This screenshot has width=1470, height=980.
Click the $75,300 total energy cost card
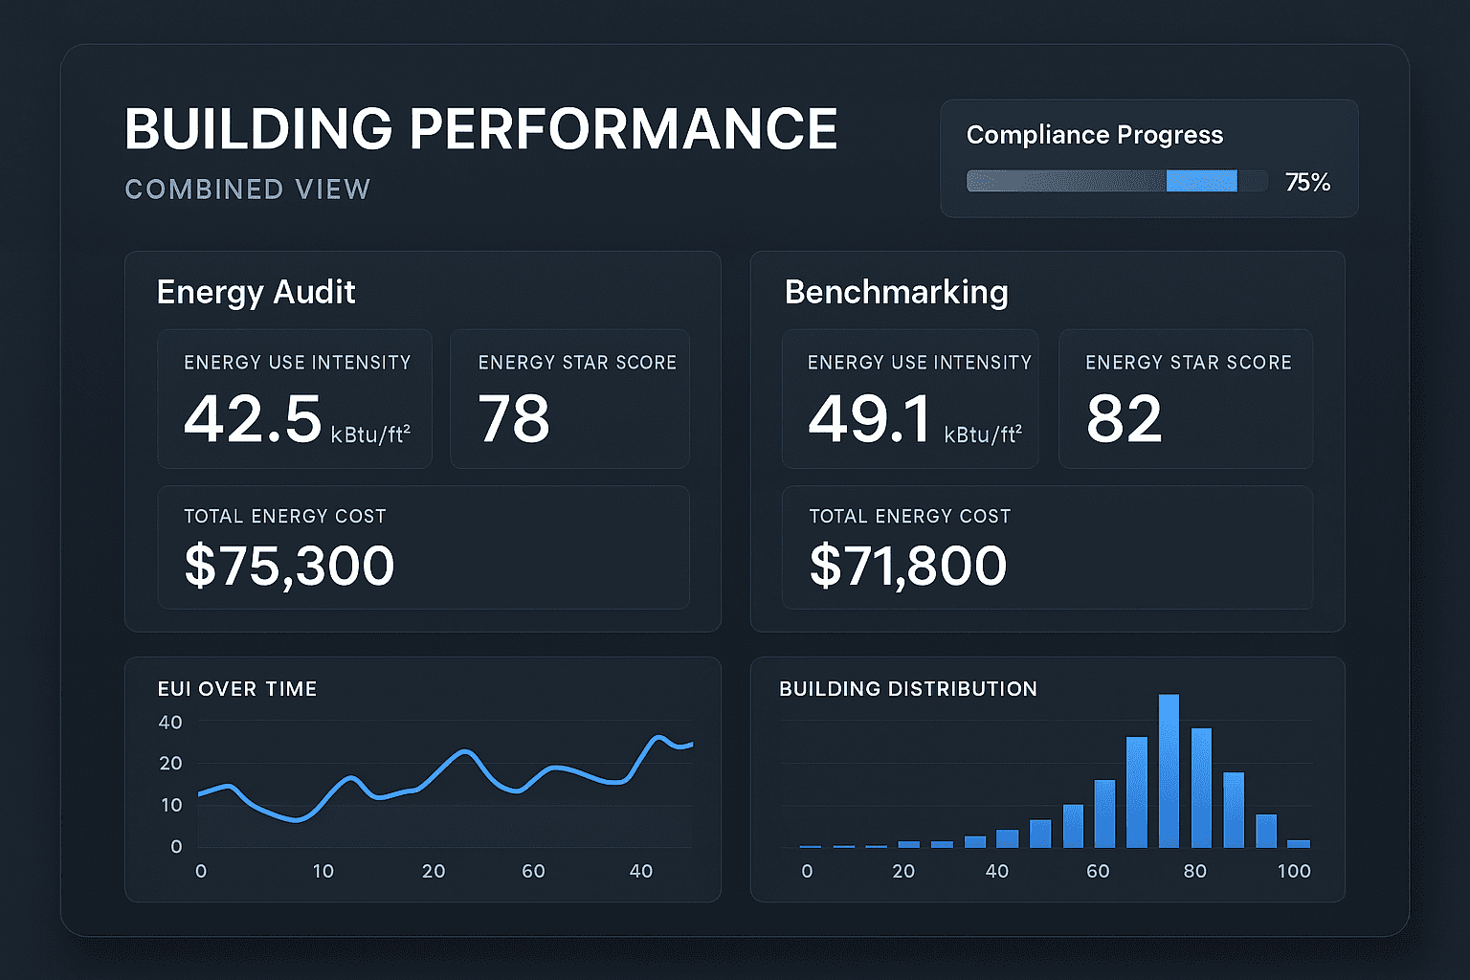[423, 547]
